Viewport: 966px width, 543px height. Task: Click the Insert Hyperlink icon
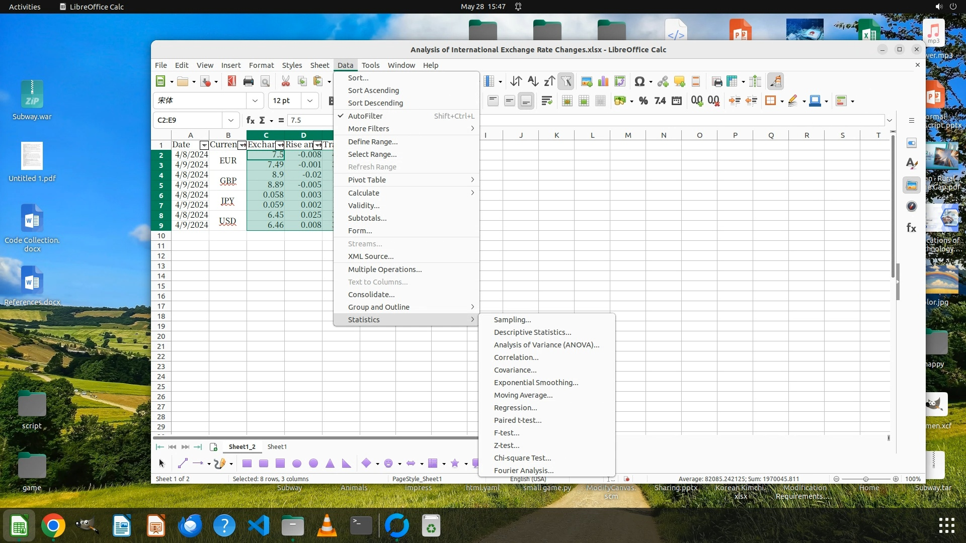click(663, 81)
